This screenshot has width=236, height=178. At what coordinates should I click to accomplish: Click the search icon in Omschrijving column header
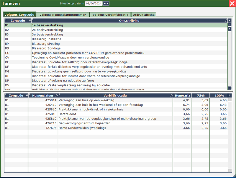[226, 21]
